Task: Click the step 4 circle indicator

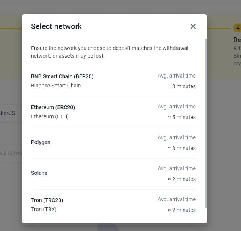Action: tap(237, 28)
